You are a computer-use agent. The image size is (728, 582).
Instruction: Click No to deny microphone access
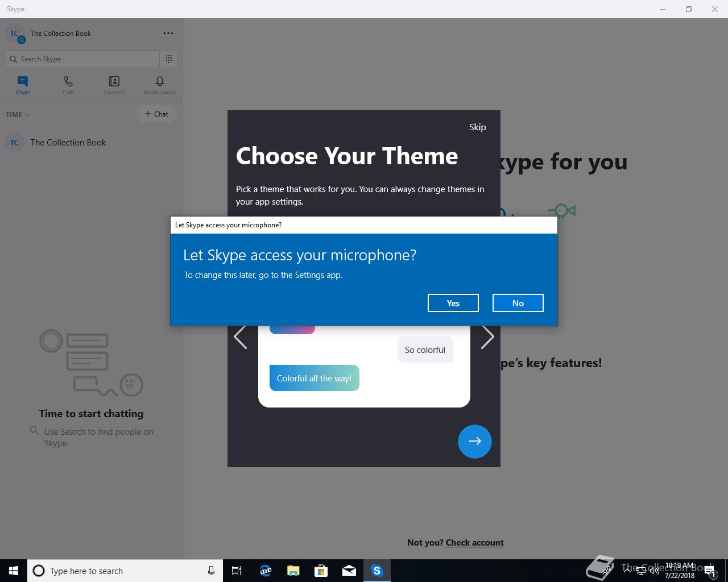(518, 303)
